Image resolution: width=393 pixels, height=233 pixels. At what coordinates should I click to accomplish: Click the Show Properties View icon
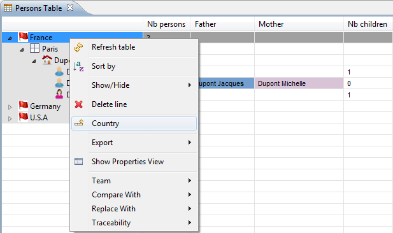pyautogui.click(x=79, y=162)
